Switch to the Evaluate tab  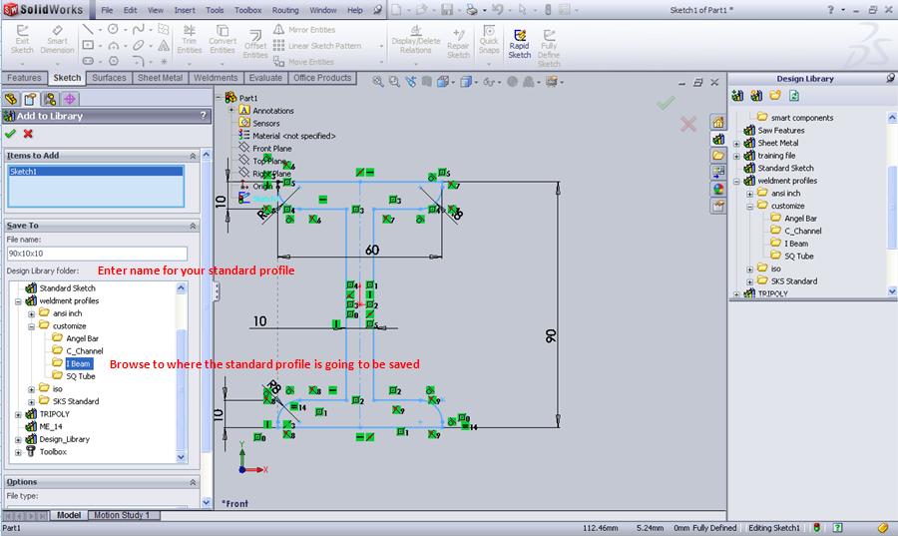pyautogui.click(x=265, y=78)
